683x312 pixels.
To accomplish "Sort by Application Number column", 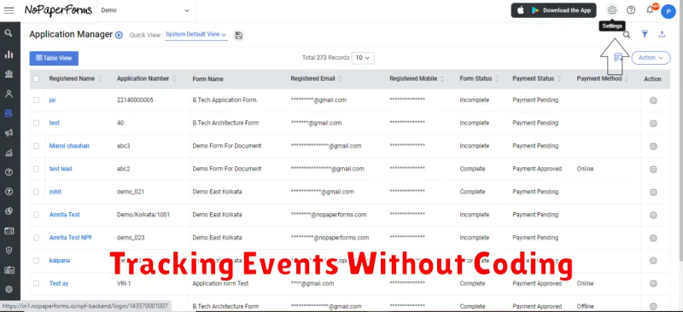I will coord(174,78).
